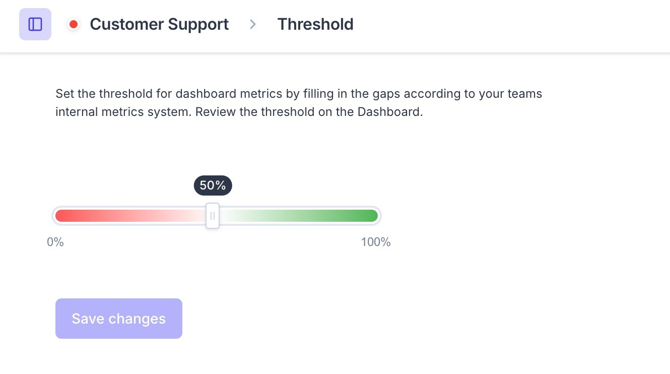The width and height of the screenshot is (670, 374).
Task: Click the instruction paragraph starting "Set the threshold"
Action: point(299,103)
